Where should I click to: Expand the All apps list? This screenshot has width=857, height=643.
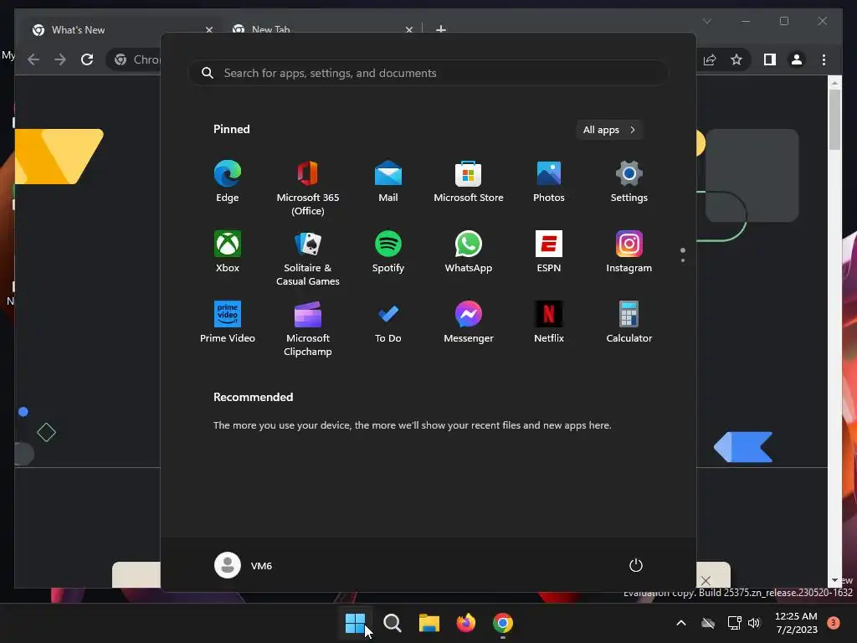(609, 130)
